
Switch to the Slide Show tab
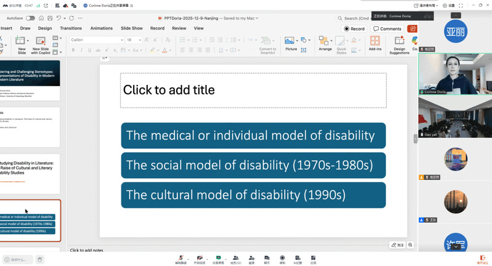pyautogui.click(x=132, y=28)
